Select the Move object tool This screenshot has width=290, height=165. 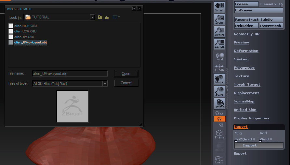click(219, 79)
